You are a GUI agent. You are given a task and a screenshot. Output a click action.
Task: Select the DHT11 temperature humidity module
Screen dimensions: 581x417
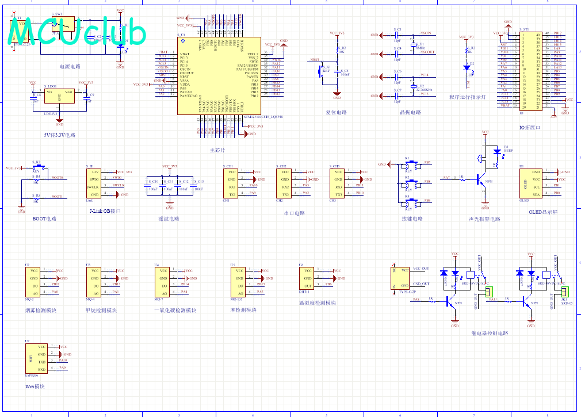tap(307, 278)
